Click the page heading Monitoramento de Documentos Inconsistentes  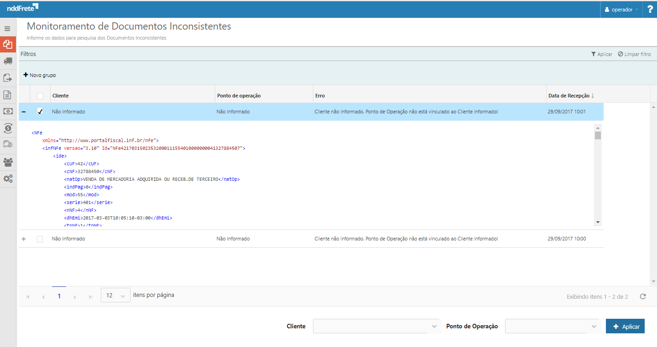coord(129,26)
